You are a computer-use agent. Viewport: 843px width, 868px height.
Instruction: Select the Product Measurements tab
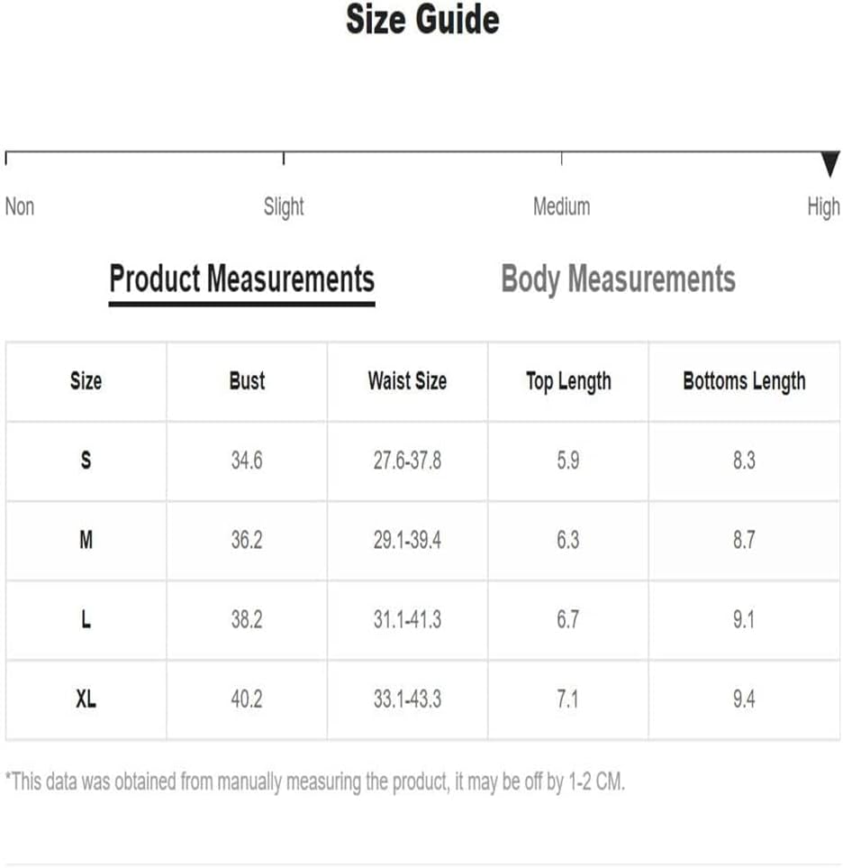241,279
